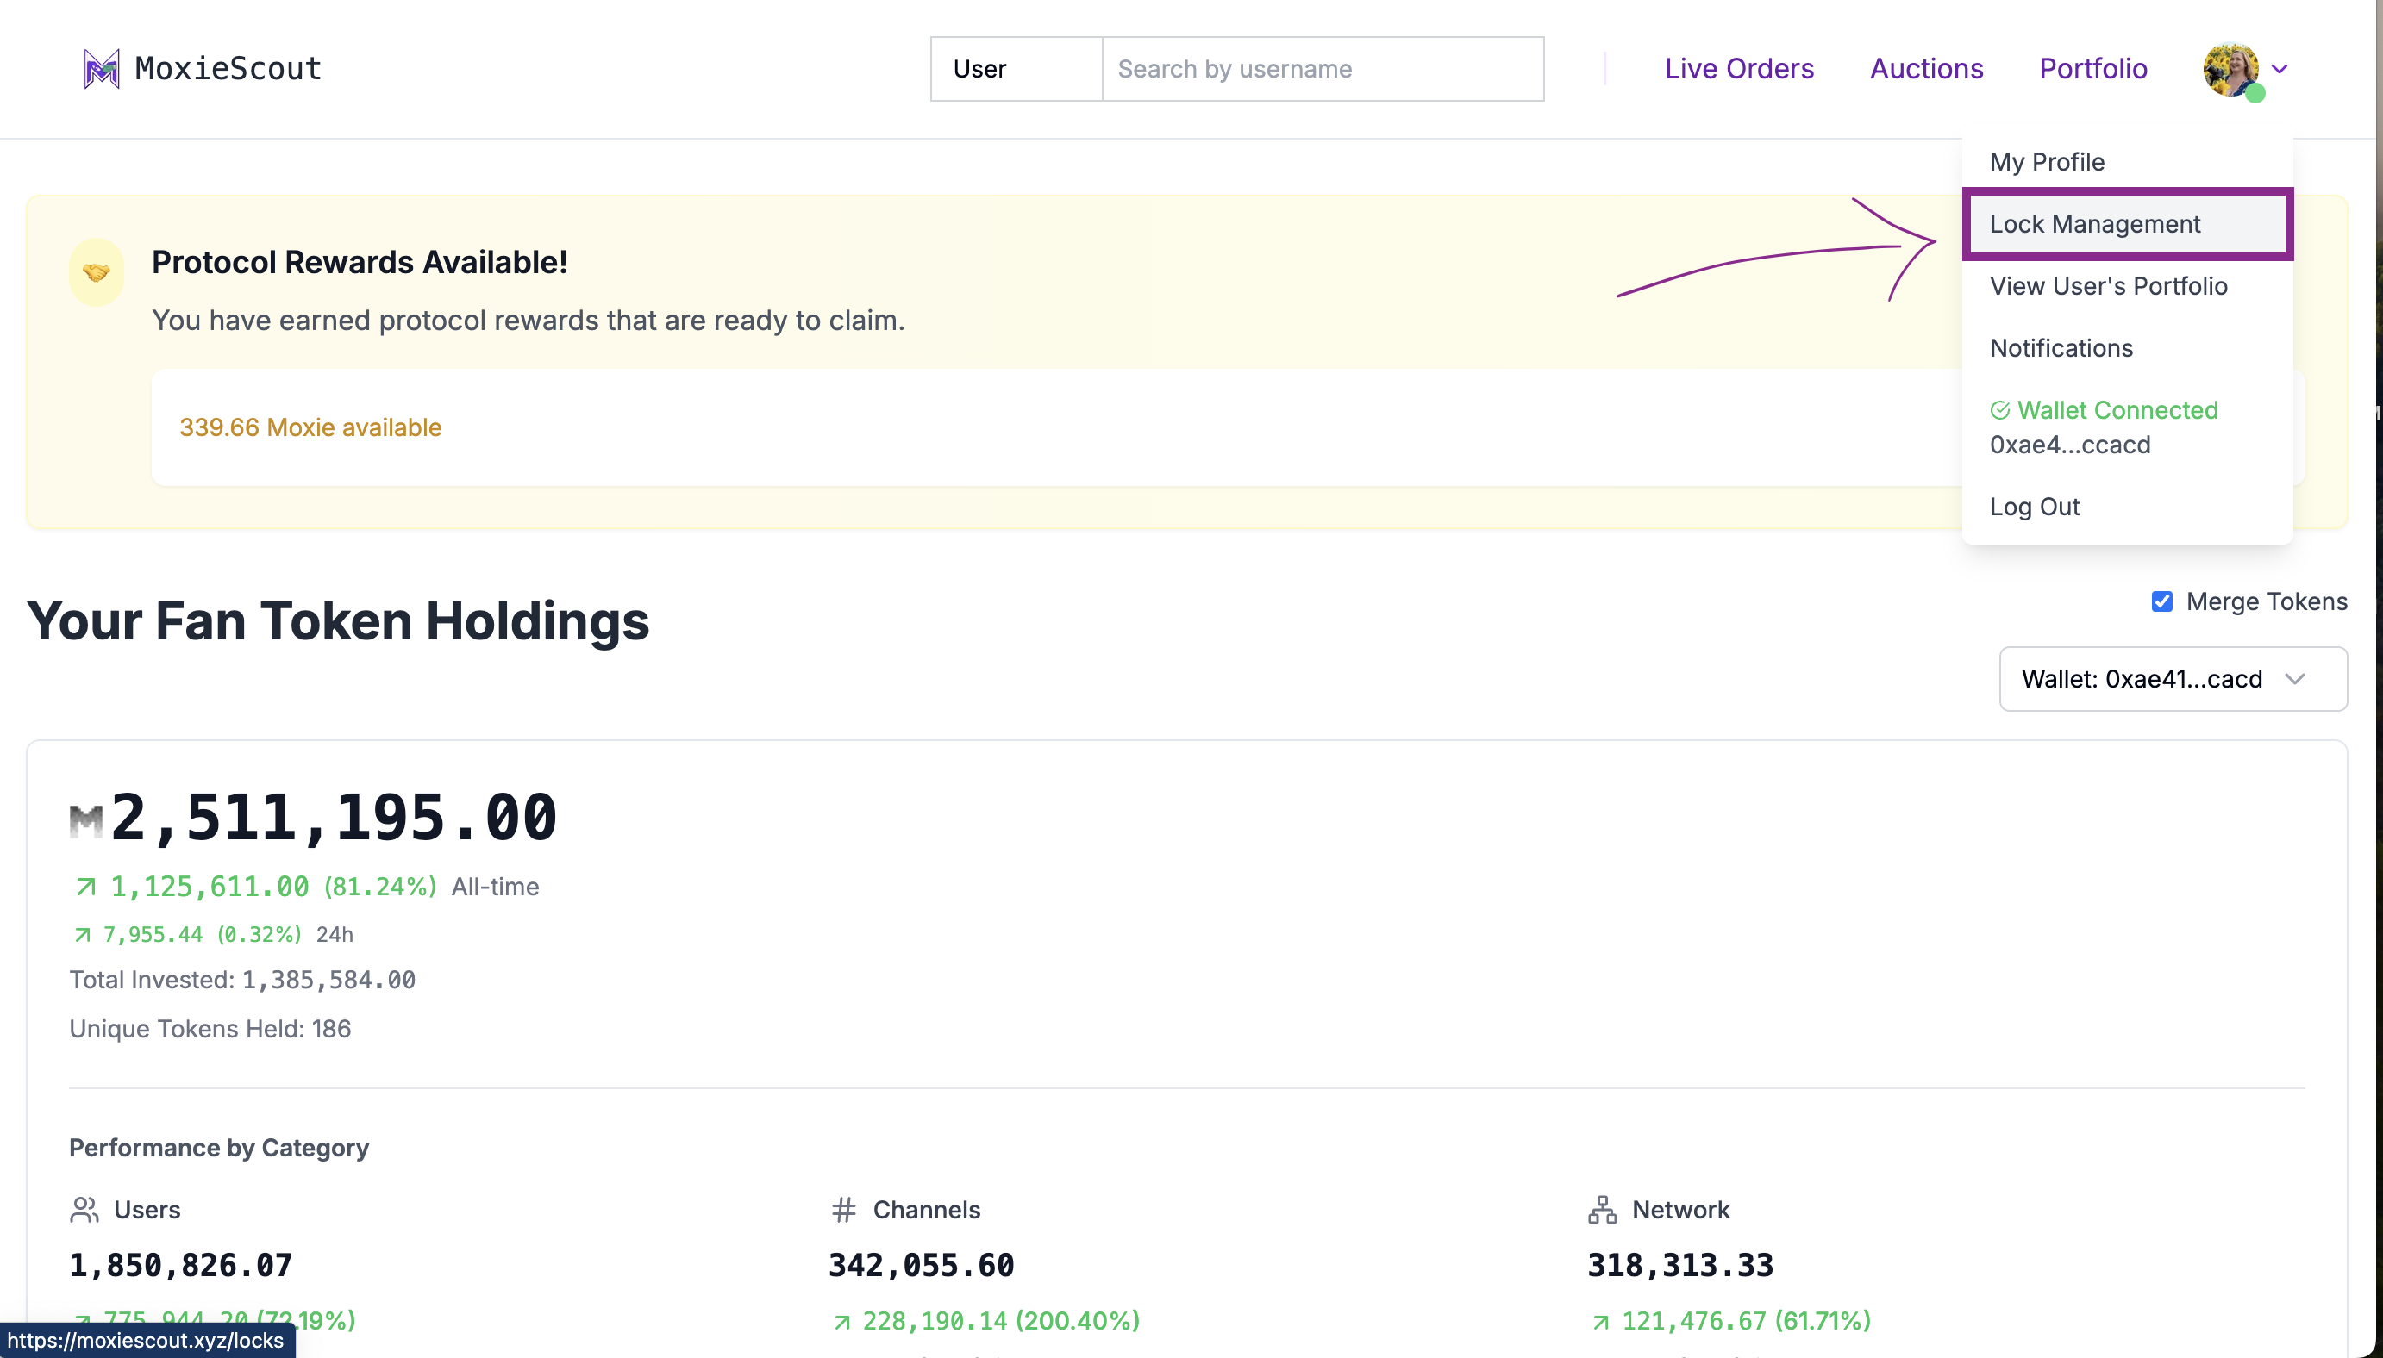This screenshot has height=1358, width=2383.
Task: Open the user avatar profile picture
Action: tap(2231, 69)
